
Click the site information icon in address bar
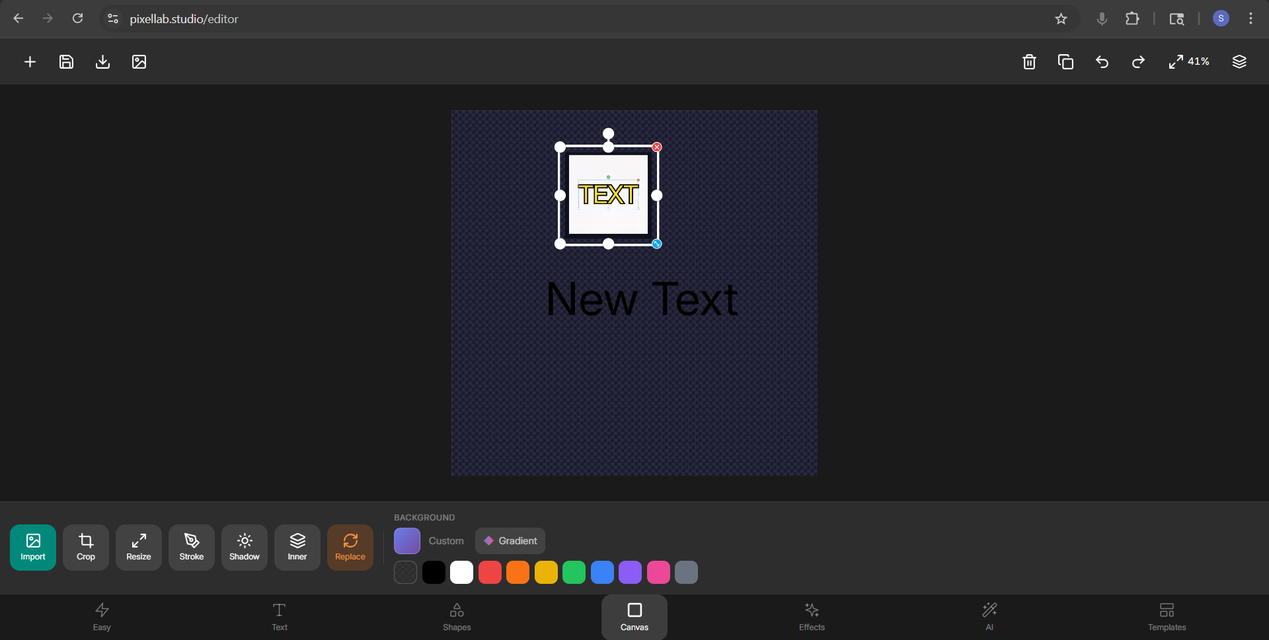pos(113,18)
